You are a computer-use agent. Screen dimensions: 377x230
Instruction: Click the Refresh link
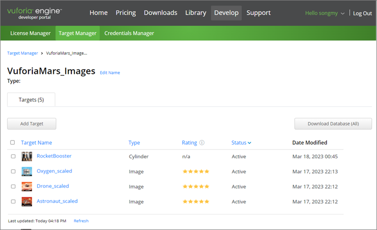point(81,221)
